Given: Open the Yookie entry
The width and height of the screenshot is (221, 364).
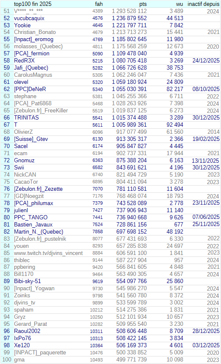Looking at the screenshot, I should [x=22, y=25].
